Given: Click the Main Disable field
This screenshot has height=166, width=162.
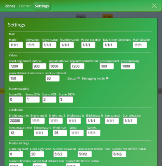Looking at the screenshot, I should tap(140, 45).
